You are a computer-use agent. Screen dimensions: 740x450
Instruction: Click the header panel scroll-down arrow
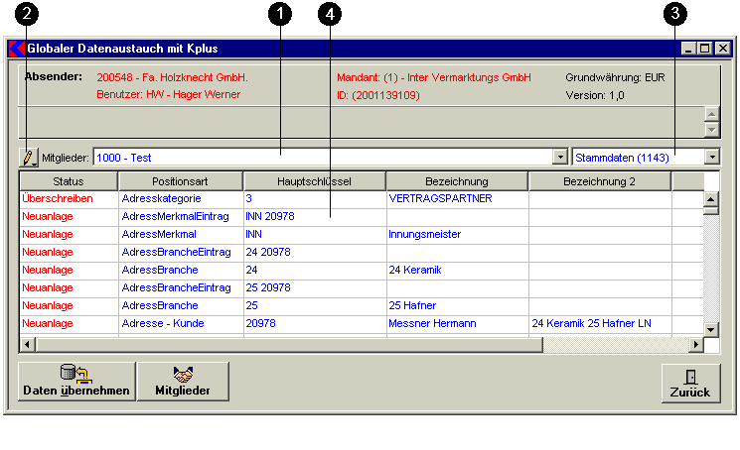pyautogui.click(x=711, y=130)
